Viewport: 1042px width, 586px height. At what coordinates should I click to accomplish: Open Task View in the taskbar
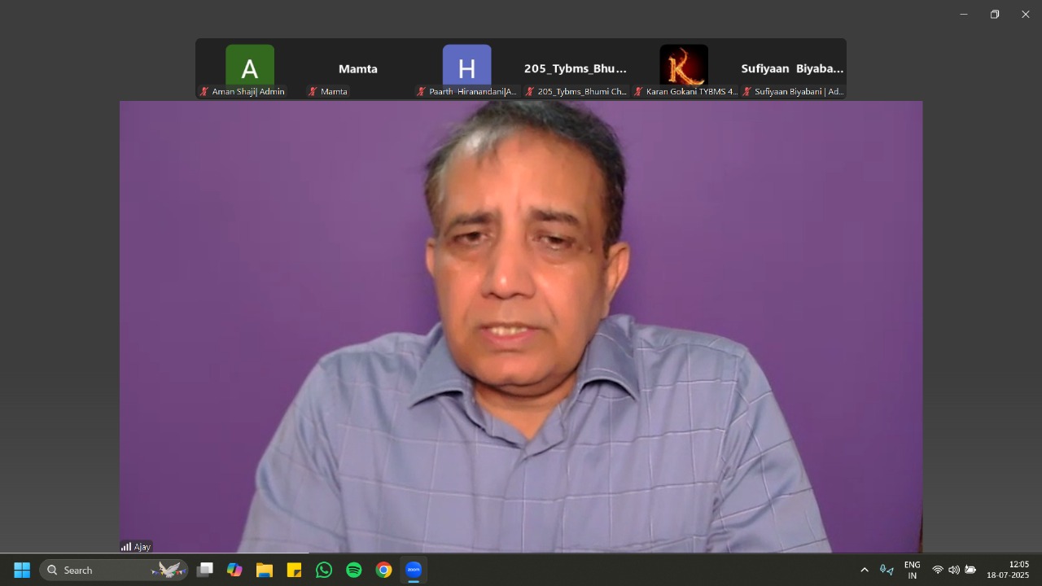pyautogui.click(x=205, y=570)
